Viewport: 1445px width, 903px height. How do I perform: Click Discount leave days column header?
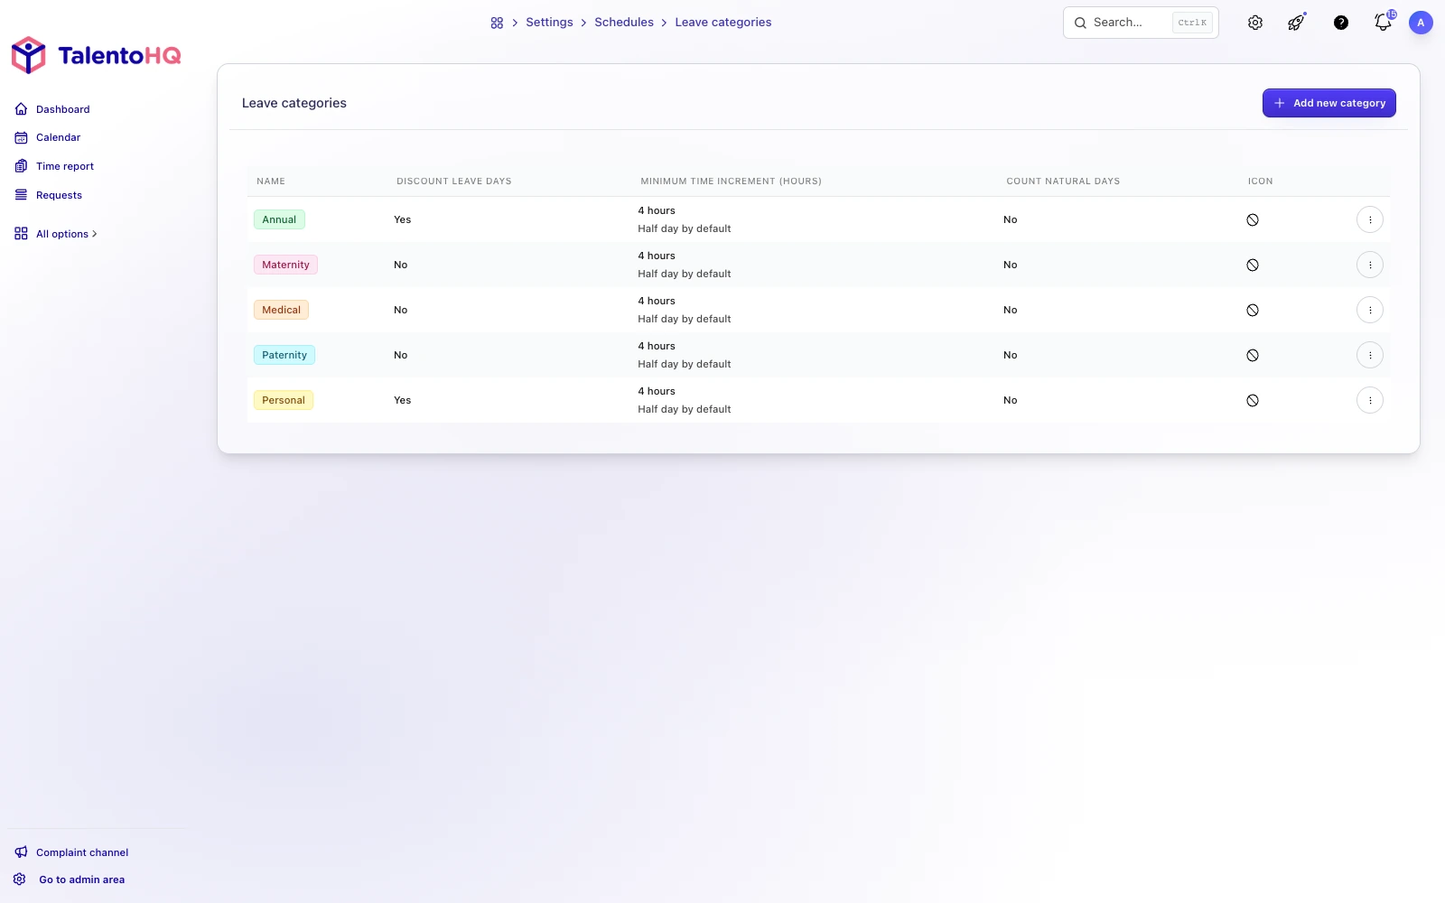[454, 182]
